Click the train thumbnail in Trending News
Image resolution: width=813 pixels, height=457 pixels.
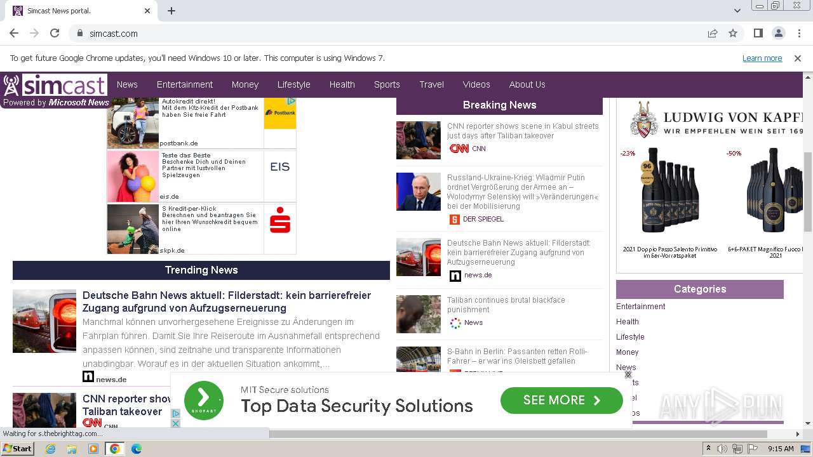click(44, 321)
